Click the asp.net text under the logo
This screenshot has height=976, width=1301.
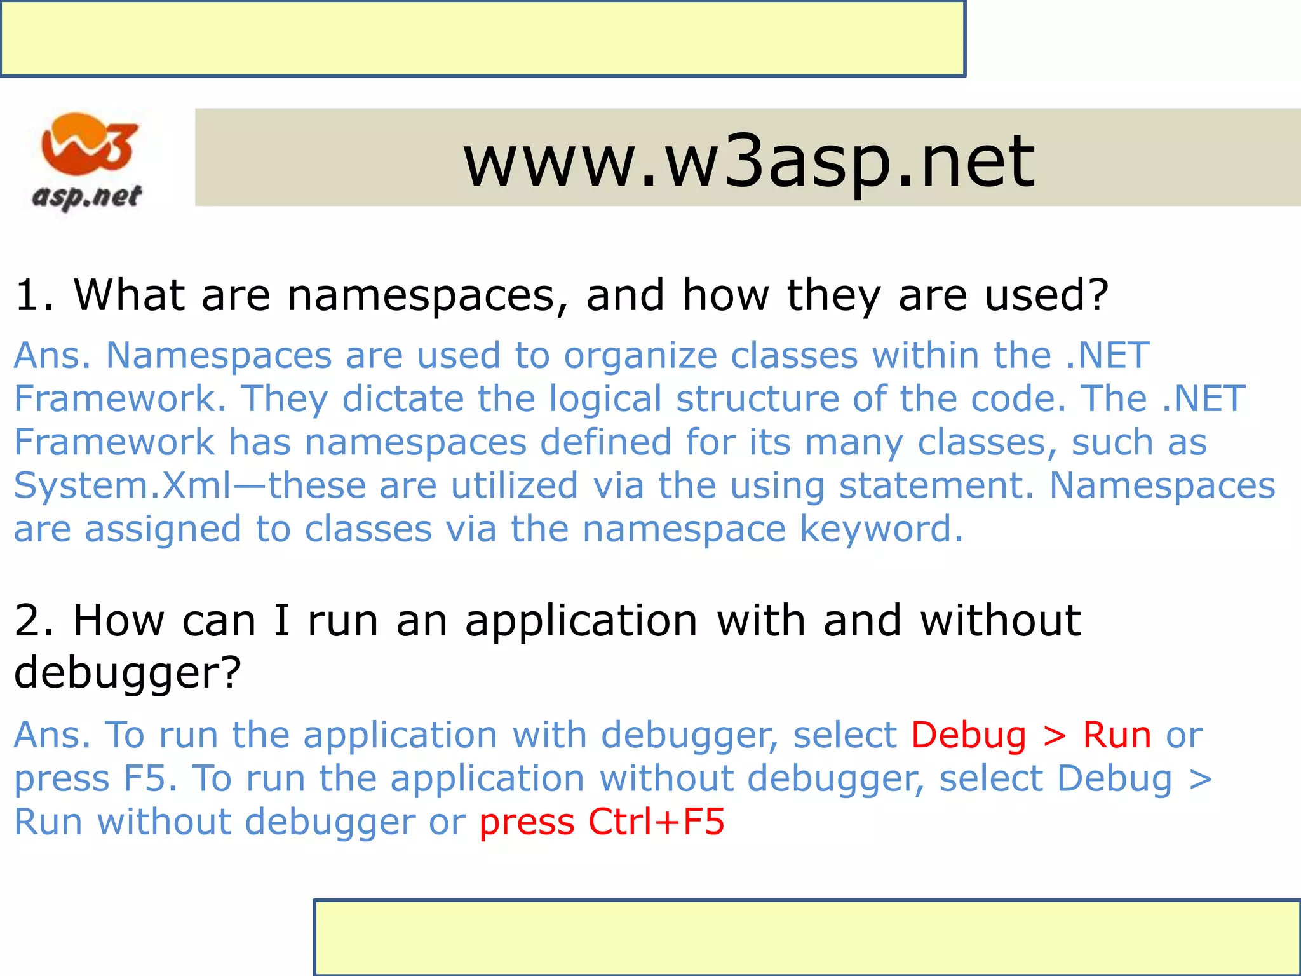(x=87, y=196)
